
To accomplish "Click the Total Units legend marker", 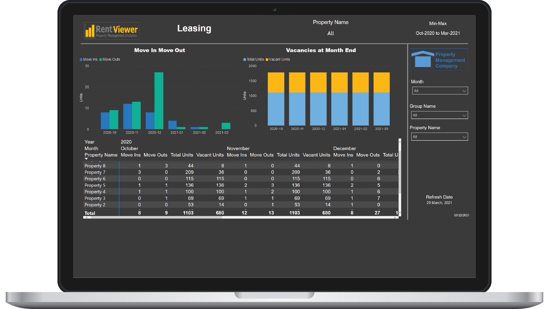I will click(x=245, y=60).
